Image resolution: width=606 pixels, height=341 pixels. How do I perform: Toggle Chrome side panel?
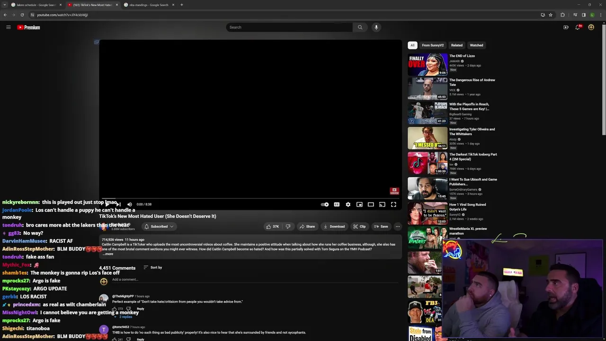(584, 15)
